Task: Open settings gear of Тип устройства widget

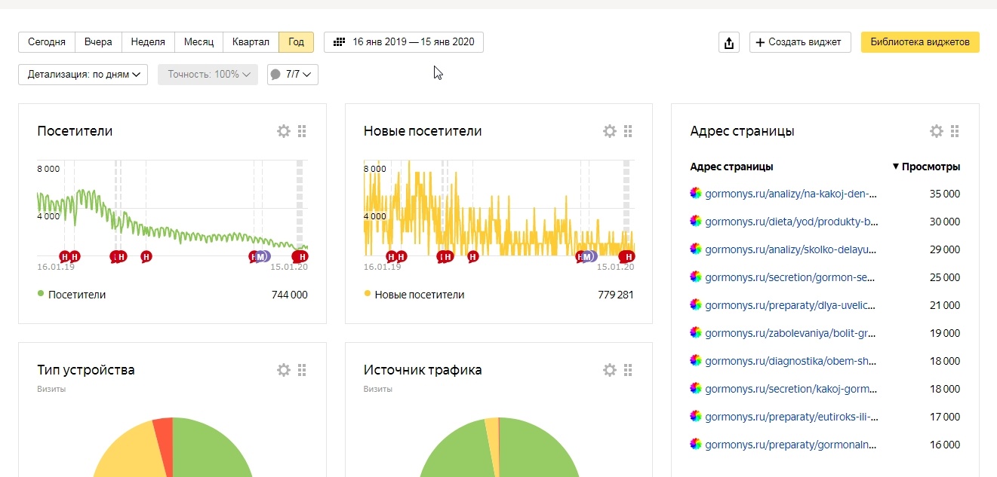Action: click(284, 370)
